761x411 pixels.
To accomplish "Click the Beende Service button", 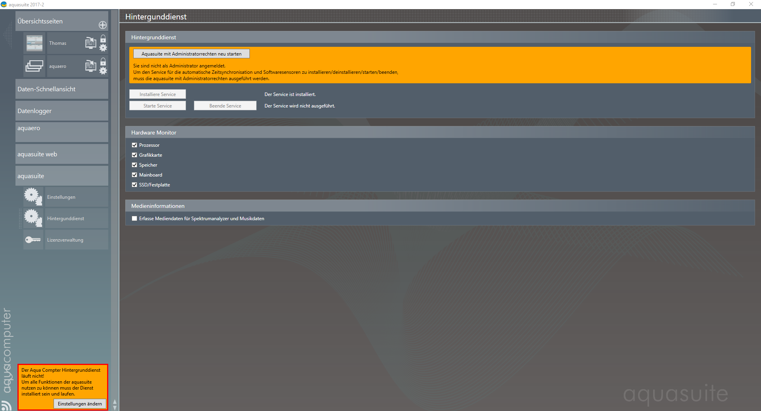I will pos(225,106).
